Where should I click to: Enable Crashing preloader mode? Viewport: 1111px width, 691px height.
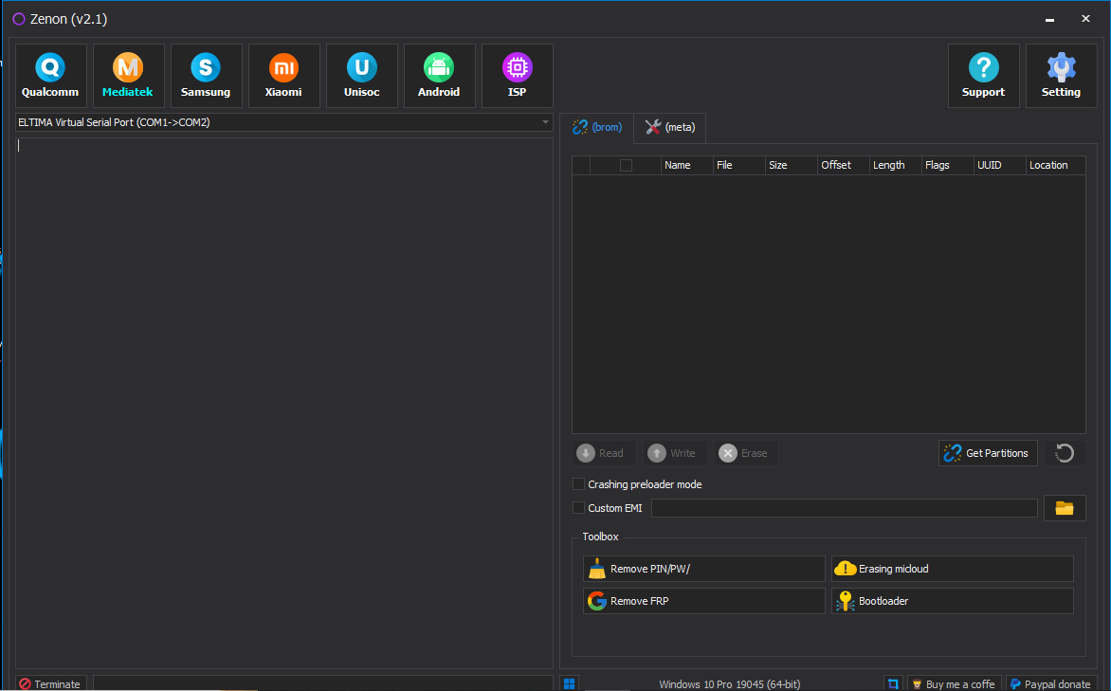tap(579, 484)
